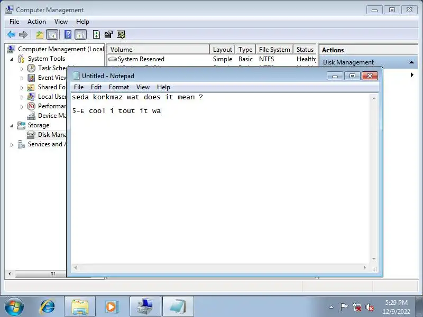Select System Reserved volume row
The width and height of the screenshot is (423, 317).
[212, 59]
